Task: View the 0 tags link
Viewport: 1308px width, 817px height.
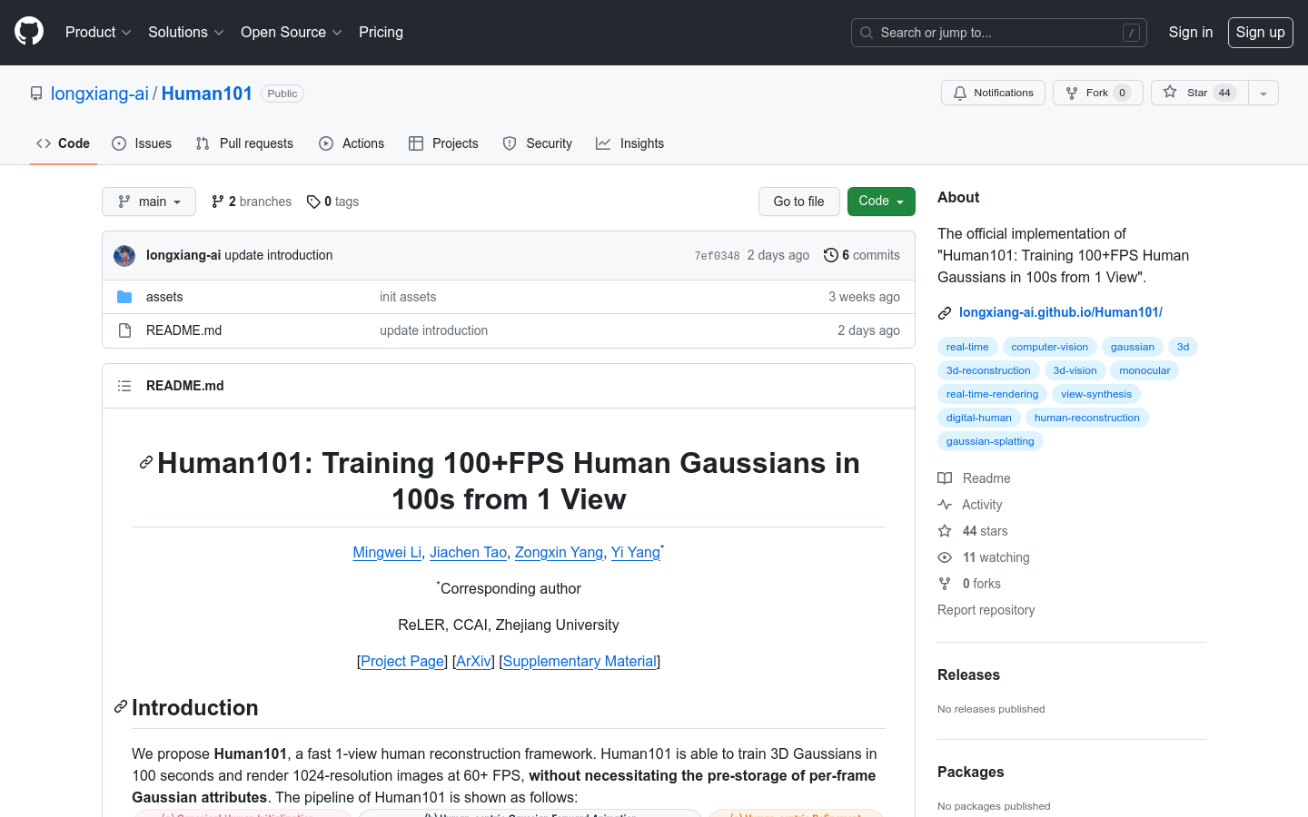Action: point(332,202)
